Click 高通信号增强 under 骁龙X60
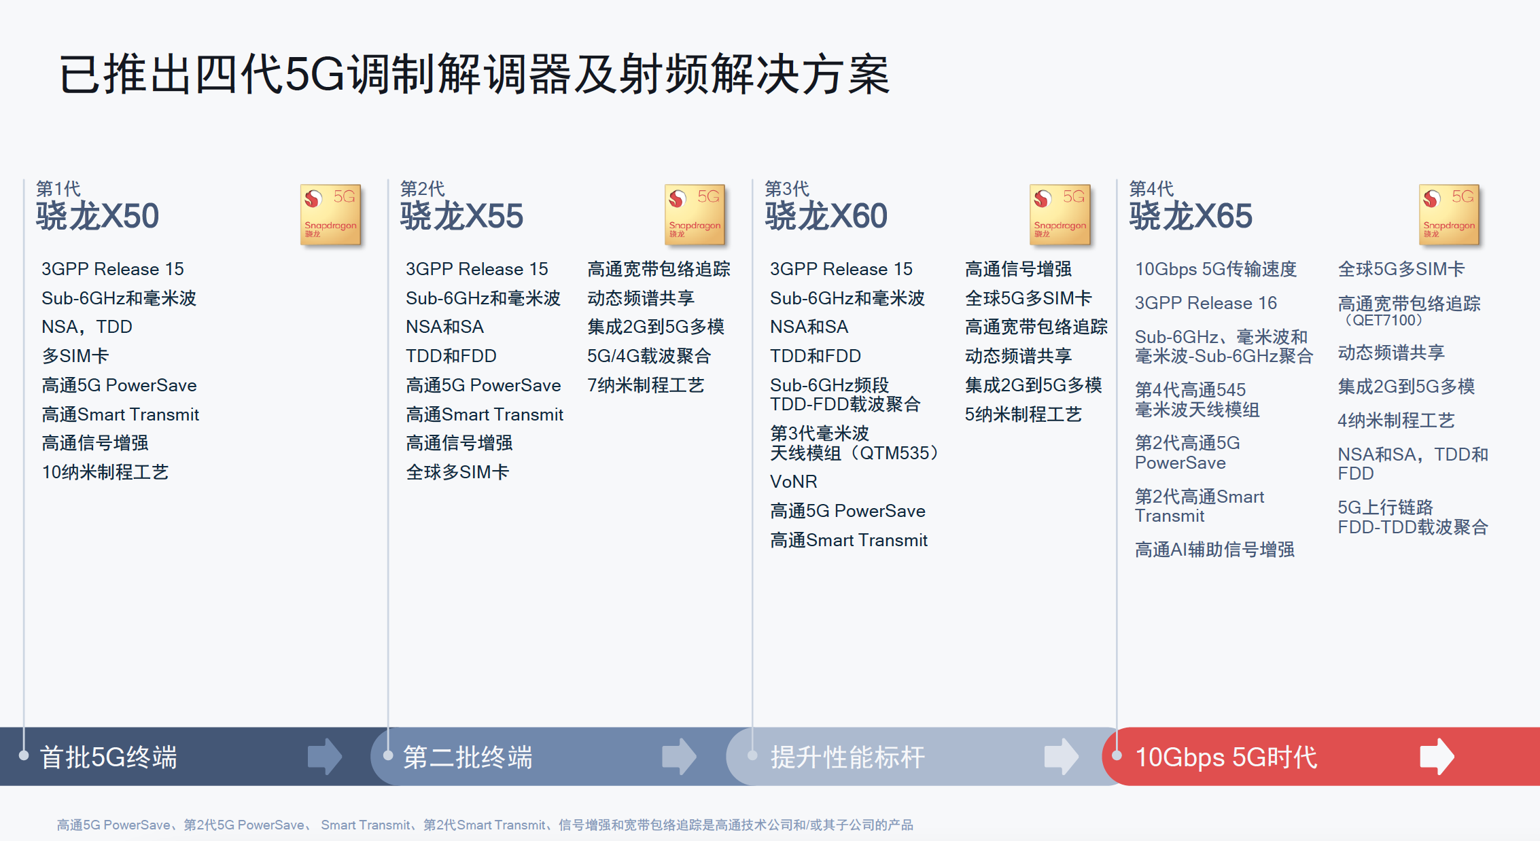Screen dimensions: 1540x841 coord(1018,269)
